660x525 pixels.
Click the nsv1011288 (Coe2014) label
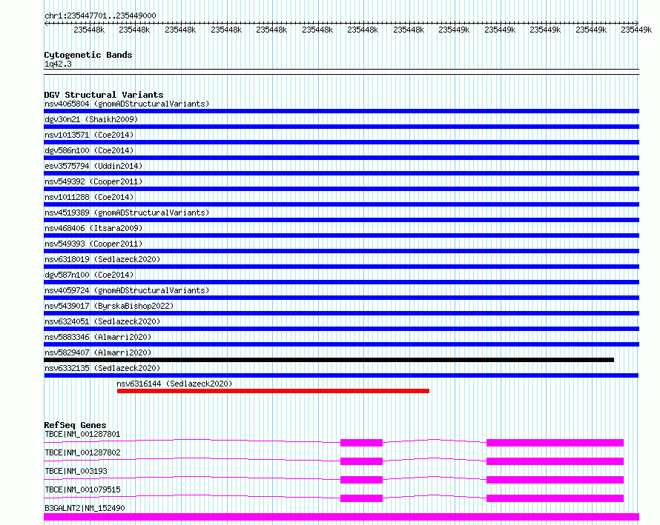[x=89, y=197]
